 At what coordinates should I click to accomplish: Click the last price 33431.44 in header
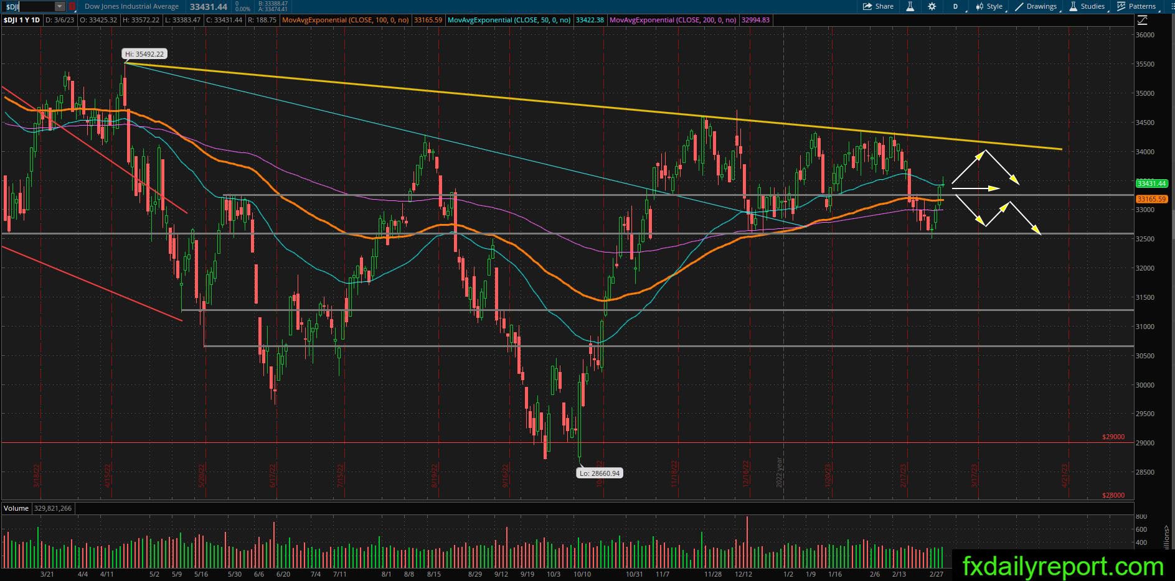coord(209,6)
